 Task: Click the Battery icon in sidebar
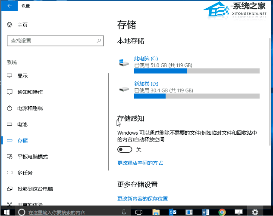click(9, 124)
